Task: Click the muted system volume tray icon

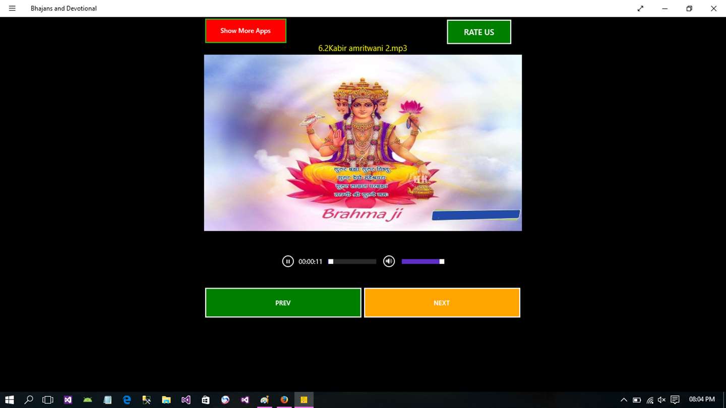Action: (662, 400)
